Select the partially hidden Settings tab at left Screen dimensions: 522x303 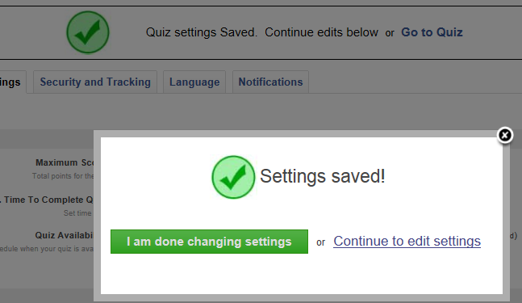click(13, 82)
